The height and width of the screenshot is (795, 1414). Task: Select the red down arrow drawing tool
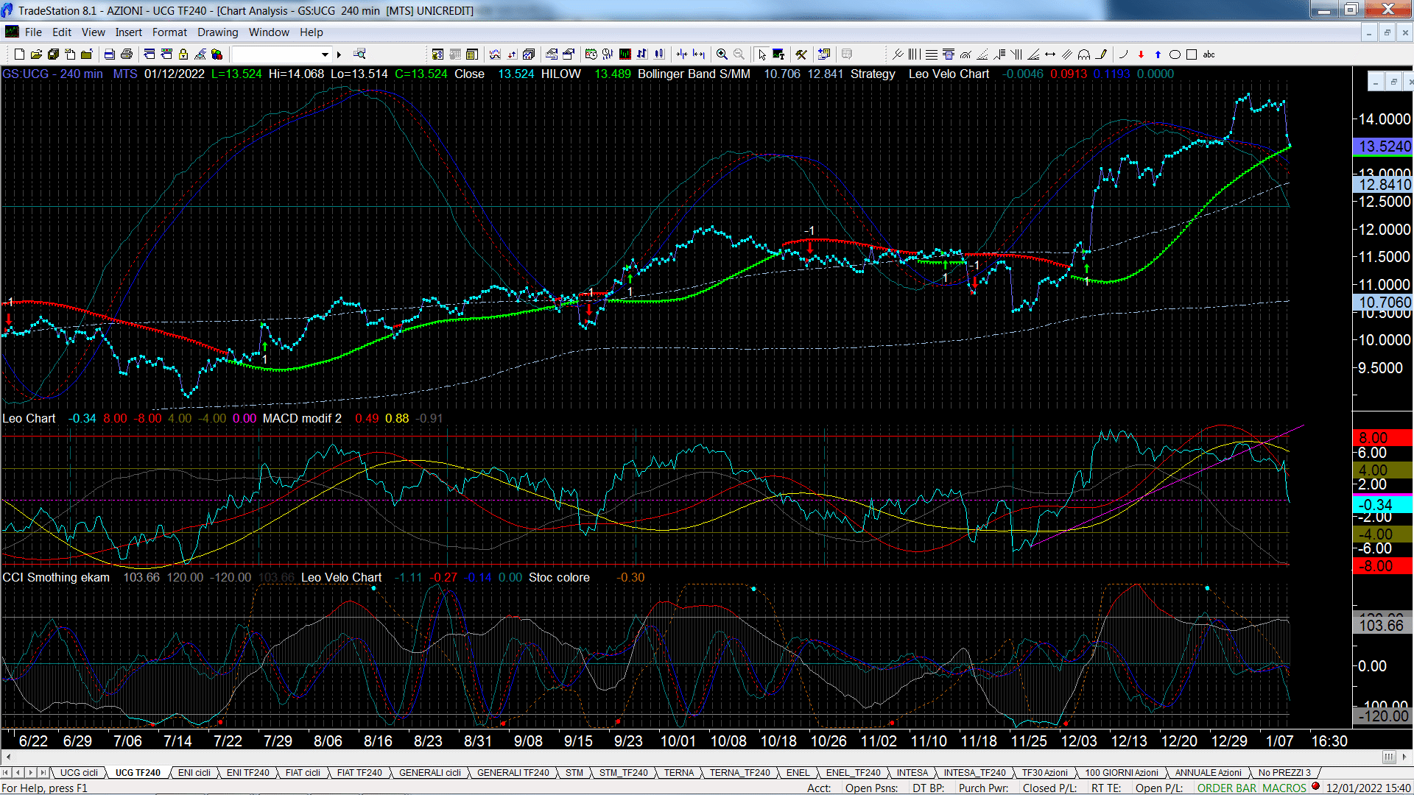(1141, 54)
